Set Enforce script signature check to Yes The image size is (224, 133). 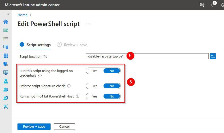pos(95,86)
